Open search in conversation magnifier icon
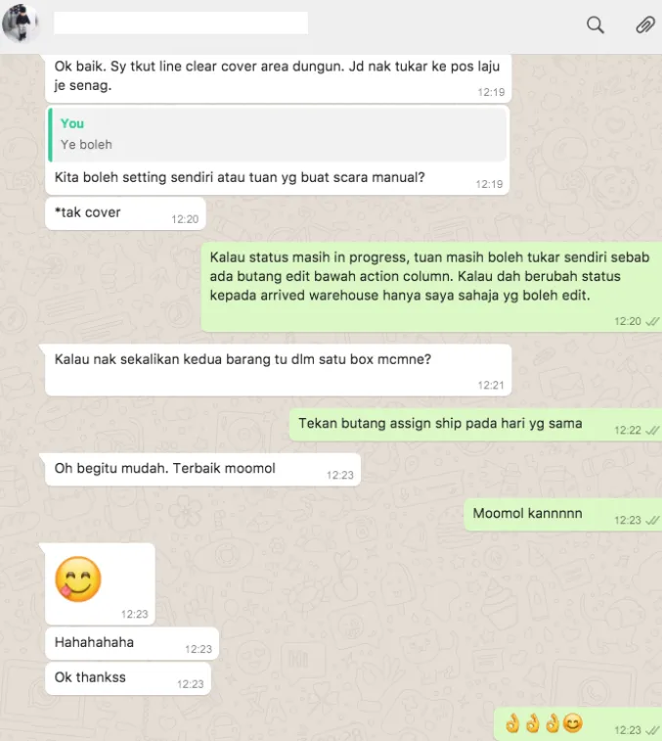 click(595, 24)
